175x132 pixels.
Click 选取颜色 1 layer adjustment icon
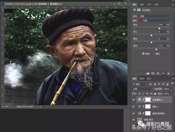139,100
